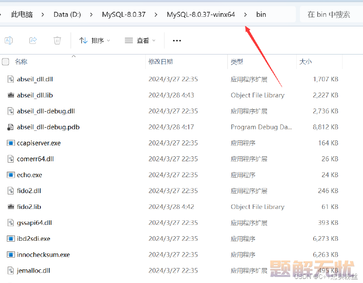363x283 pixels.
Task: Select the fido2.dll file name
Action: coord(29,191)
